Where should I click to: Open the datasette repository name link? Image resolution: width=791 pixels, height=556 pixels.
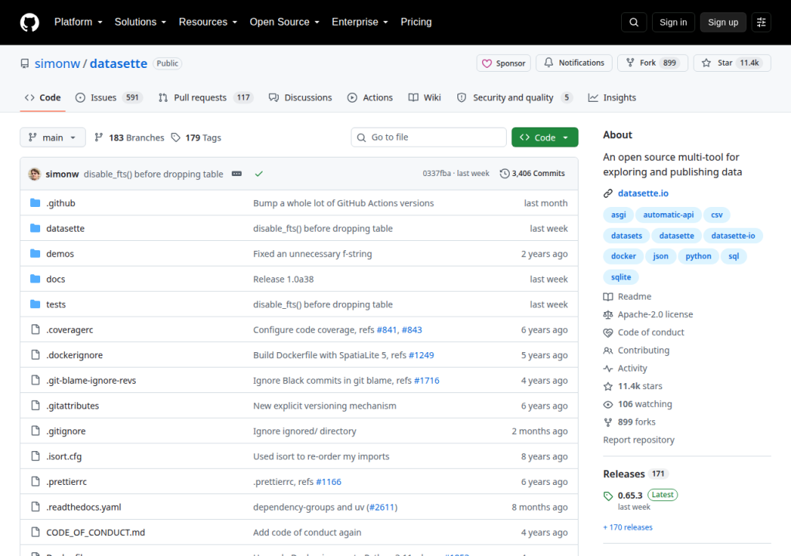[118, 63]
